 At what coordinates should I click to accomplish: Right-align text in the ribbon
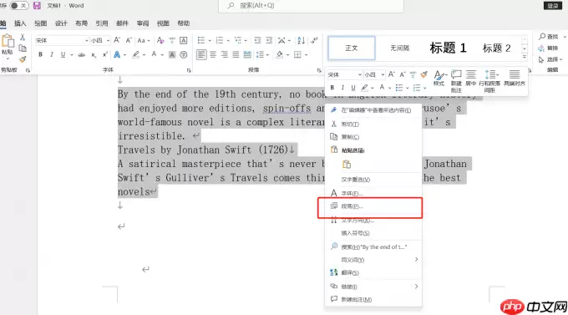pyautogui.click(x=225, y=55)
